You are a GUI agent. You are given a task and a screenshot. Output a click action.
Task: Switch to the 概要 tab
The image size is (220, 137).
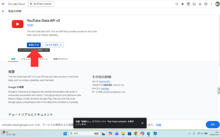coord(13,59)
